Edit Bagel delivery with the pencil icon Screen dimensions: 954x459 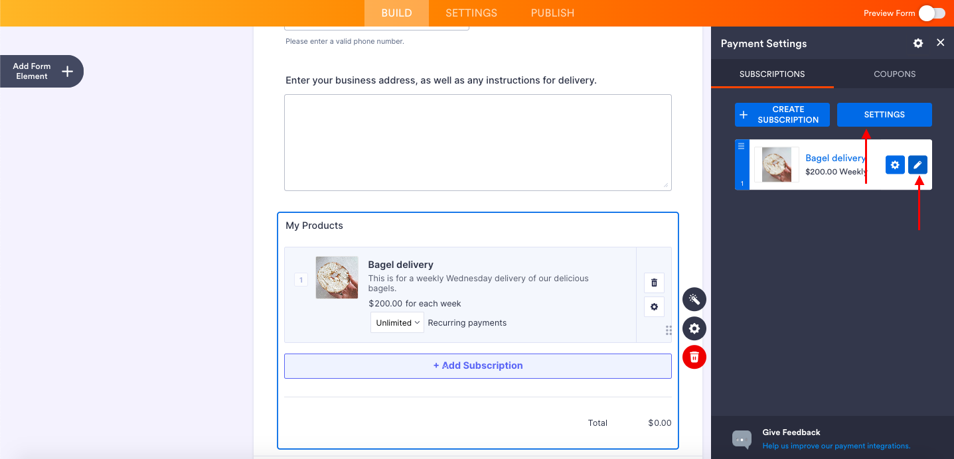click(x=917, y=164)
